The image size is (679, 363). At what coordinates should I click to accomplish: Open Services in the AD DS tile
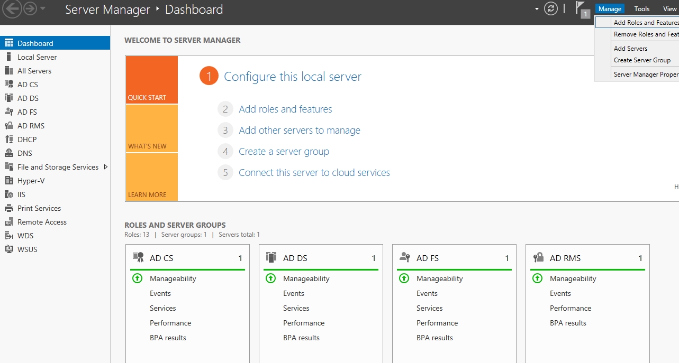pyautogui.click(x=296, y=308)
